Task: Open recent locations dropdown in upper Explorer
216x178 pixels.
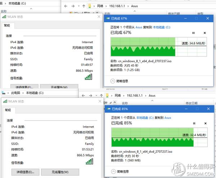Action: 78,6
